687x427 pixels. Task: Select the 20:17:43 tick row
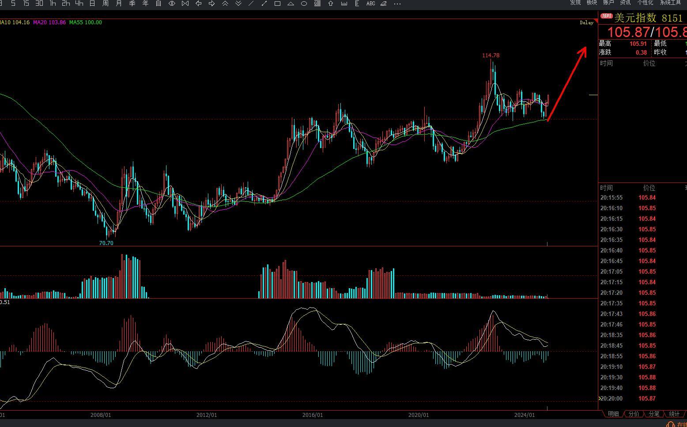642,314
